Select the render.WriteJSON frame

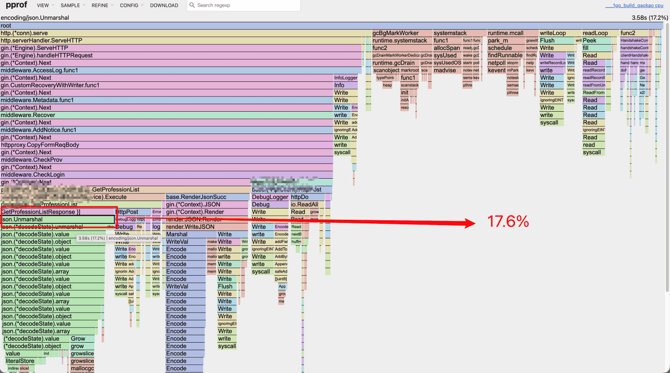point(207,227)
